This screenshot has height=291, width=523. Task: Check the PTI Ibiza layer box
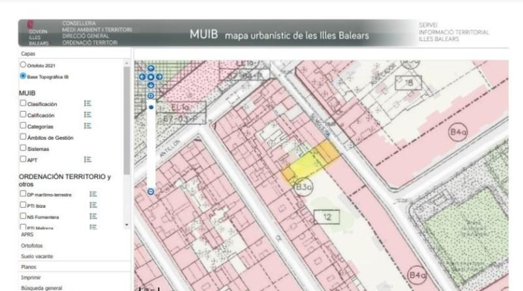(x=23, y=204)
